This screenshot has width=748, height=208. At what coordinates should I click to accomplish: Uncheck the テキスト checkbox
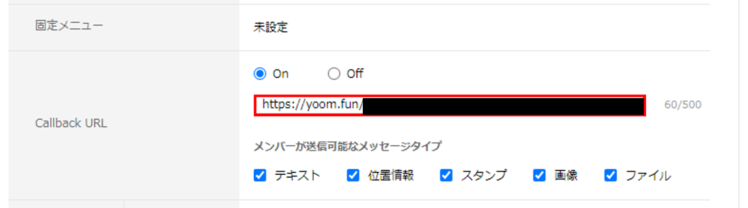260,175
